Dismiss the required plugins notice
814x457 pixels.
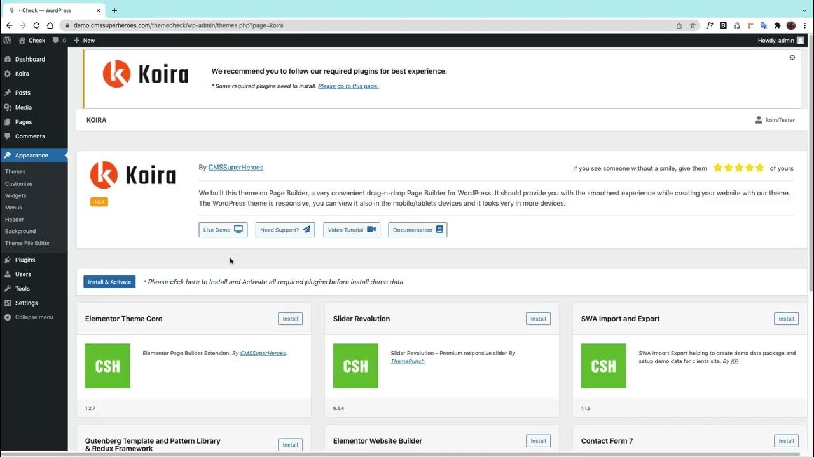tap(792, 57)
